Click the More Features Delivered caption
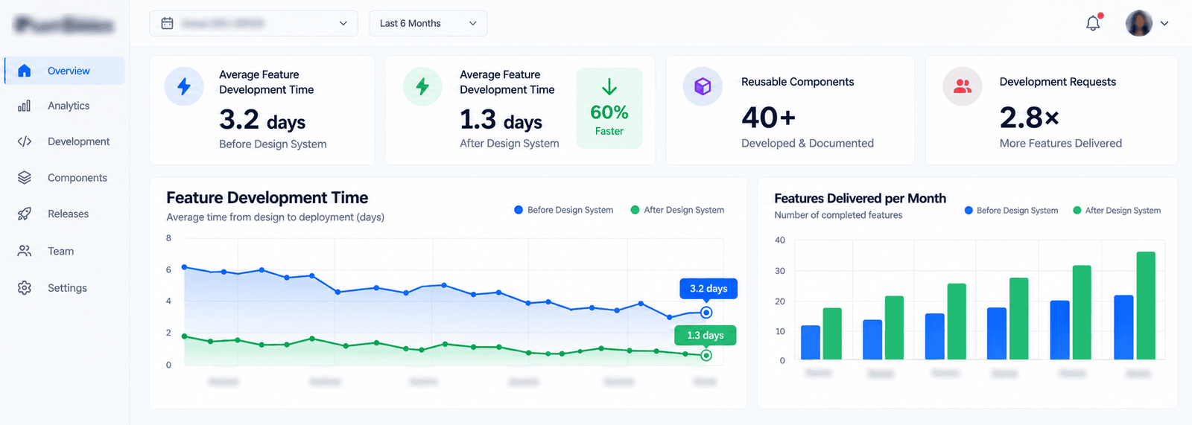1192x425 pixels. [x=1061, y=143]
